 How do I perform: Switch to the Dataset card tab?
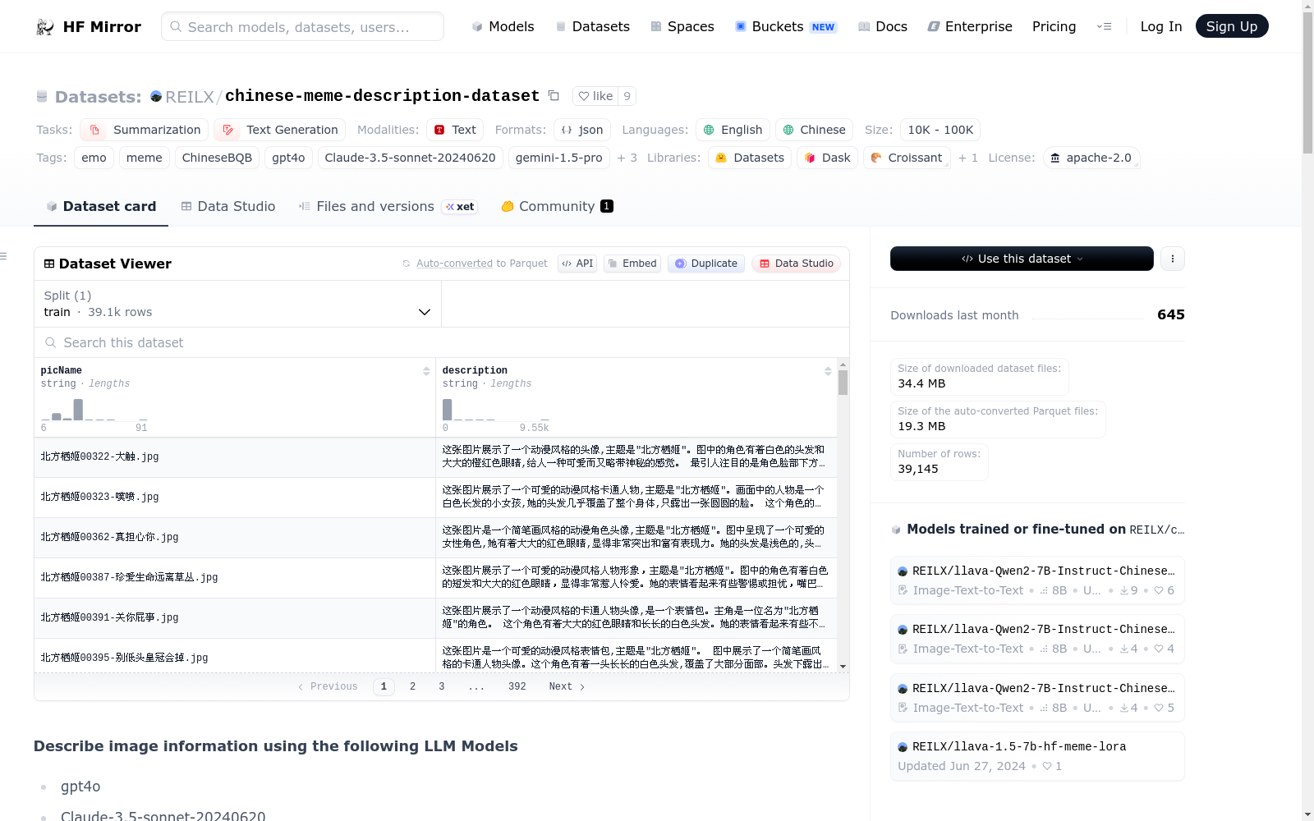pos(101,207)
